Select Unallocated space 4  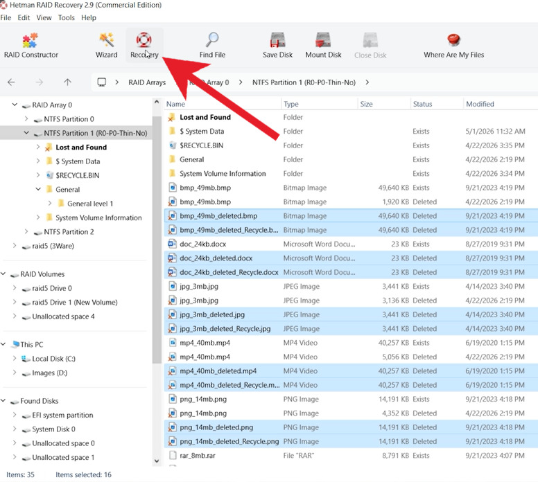(63, 316)
